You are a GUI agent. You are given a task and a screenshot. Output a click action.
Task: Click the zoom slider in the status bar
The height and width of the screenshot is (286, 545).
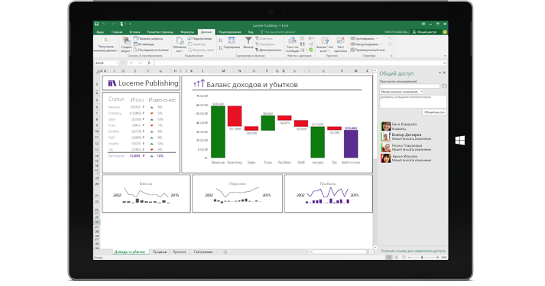(422, 257)
